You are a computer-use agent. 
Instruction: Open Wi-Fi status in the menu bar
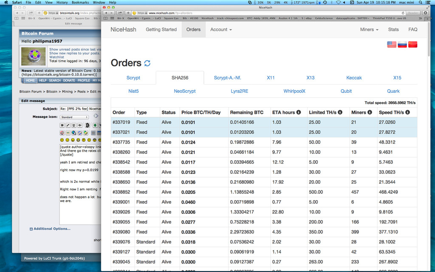tap(338, 3)
